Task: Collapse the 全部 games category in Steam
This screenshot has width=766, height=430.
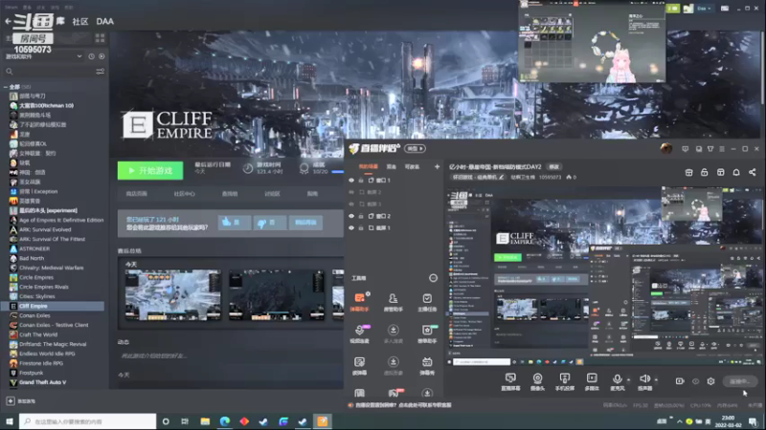Action: tap(6, 87)
